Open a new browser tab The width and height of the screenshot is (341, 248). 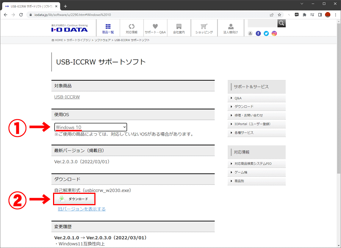pos(65,6)
